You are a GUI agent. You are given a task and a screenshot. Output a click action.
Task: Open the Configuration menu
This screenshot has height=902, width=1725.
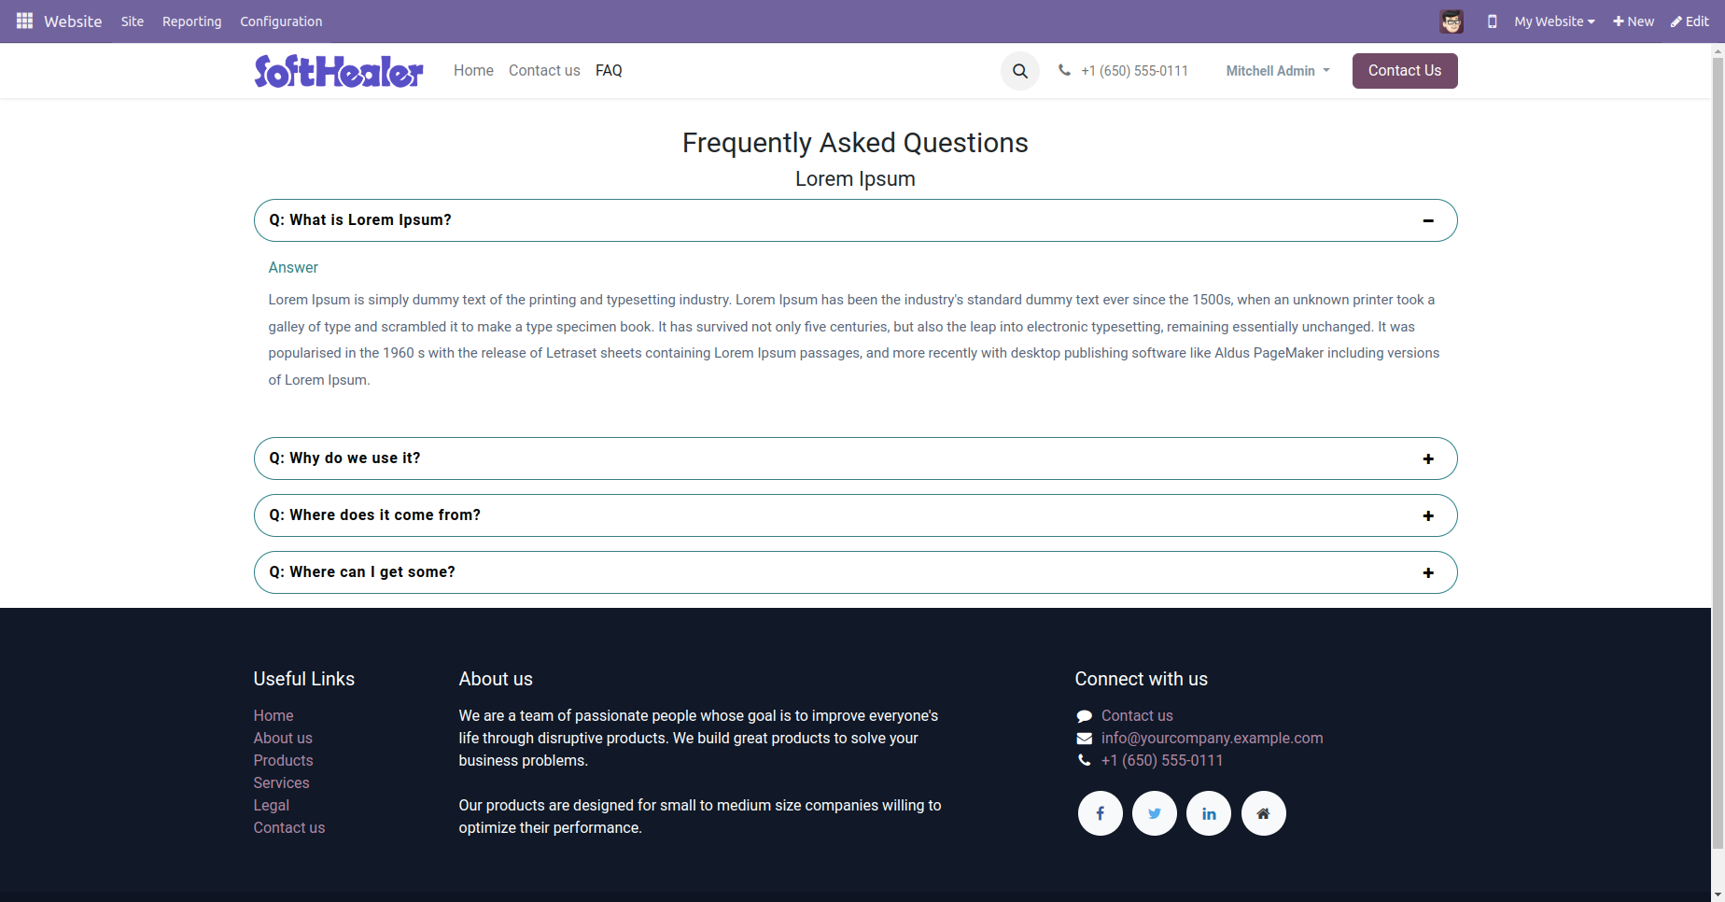coord(281,21)
